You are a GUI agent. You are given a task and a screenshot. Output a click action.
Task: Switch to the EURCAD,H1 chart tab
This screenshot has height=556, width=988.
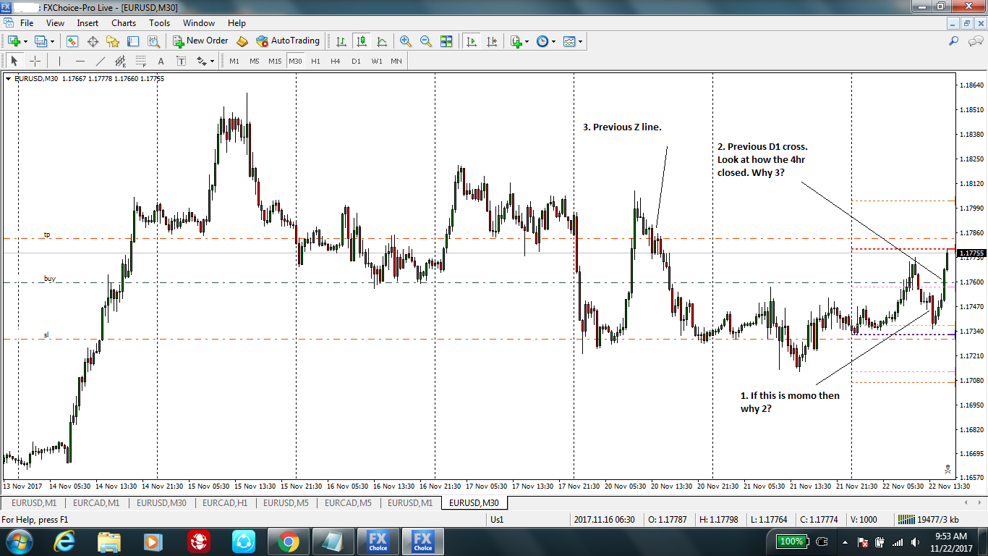224,502
